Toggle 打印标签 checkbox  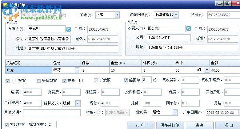coord(6,125)
